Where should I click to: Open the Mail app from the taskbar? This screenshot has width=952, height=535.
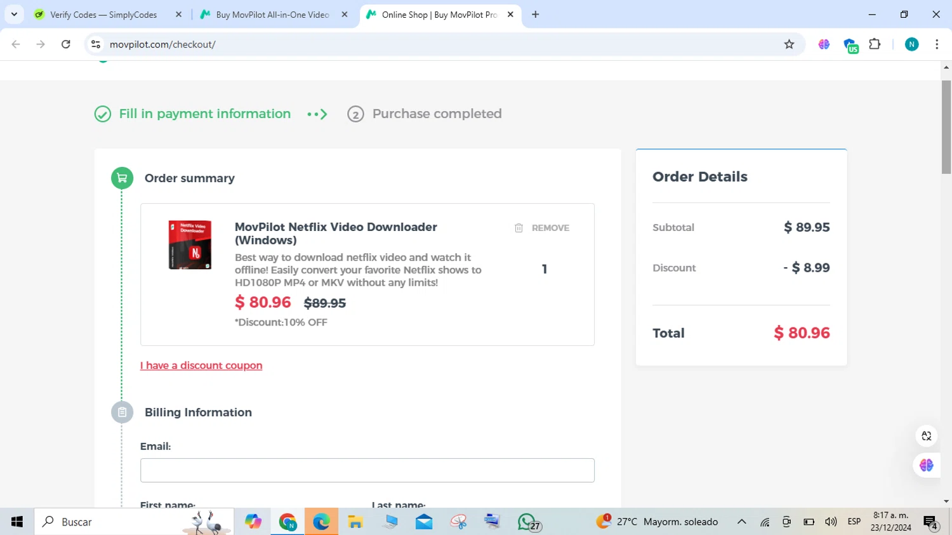point(424,522)
